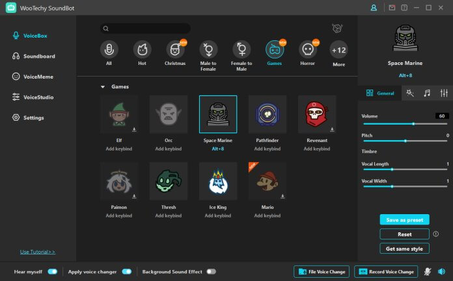
Task: Switch to the General tab
Action: click(x=380, y=93)
